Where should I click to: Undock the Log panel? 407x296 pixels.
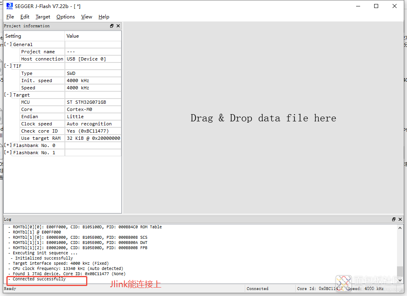point(394,219)
